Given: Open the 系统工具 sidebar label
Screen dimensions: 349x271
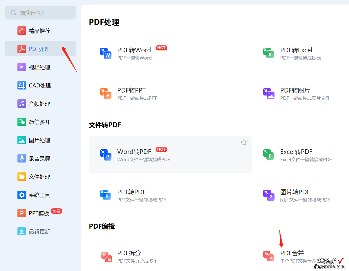Looking at the screenshot, I should pos(39,195).
